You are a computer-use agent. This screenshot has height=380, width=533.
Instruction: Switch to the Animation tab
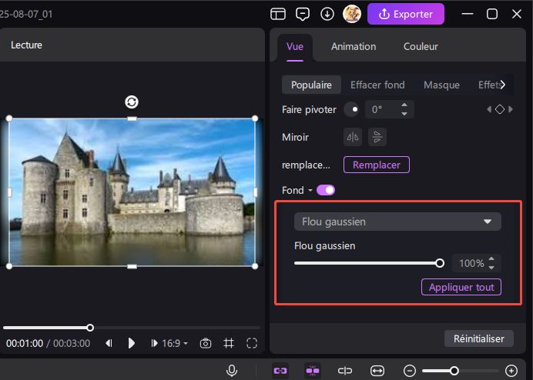click(354, 46)
